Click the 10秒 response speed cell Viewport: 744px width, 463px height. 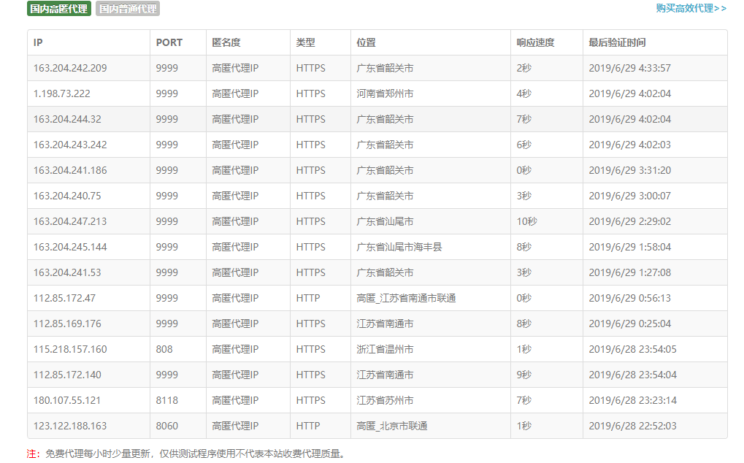[526, 222]
